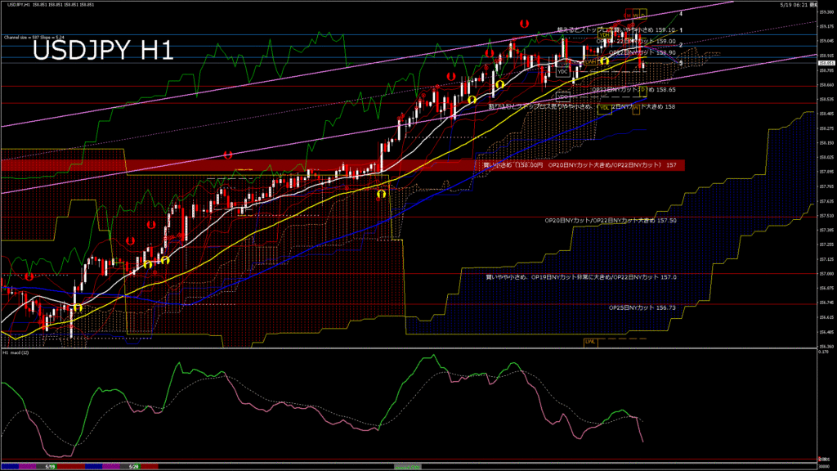This screenshot has height=471, width=837.
Task: Select the H1 macd (12) indicator title
Action: tap(16, 353)
